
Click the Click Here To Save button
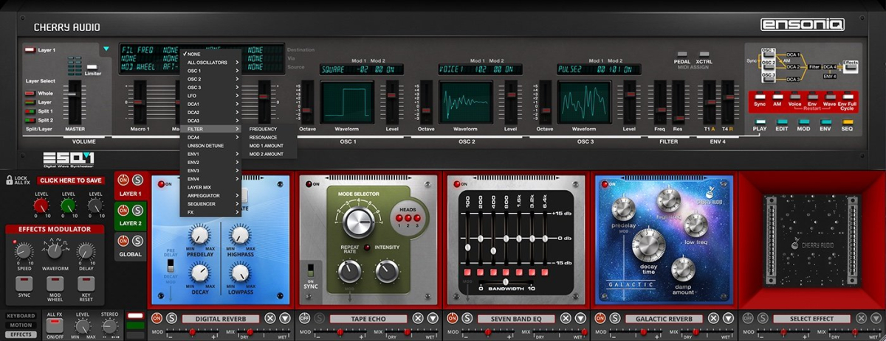pyautogui.click(x=72, y=180)
